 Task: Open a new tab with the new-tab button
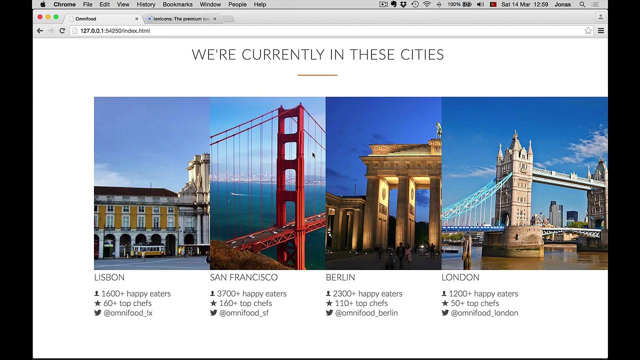(x=227, y=19)
